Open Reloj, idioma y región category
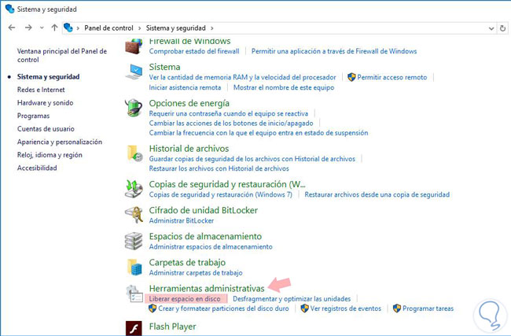 tap(50, 155)
